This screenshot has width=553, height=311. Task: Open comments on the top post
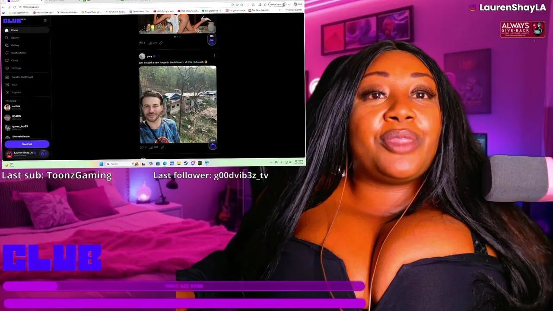(141, 43)
